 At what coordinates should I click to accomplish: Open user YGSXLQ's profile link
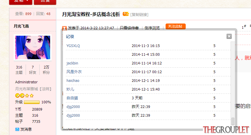click(73, 46)
